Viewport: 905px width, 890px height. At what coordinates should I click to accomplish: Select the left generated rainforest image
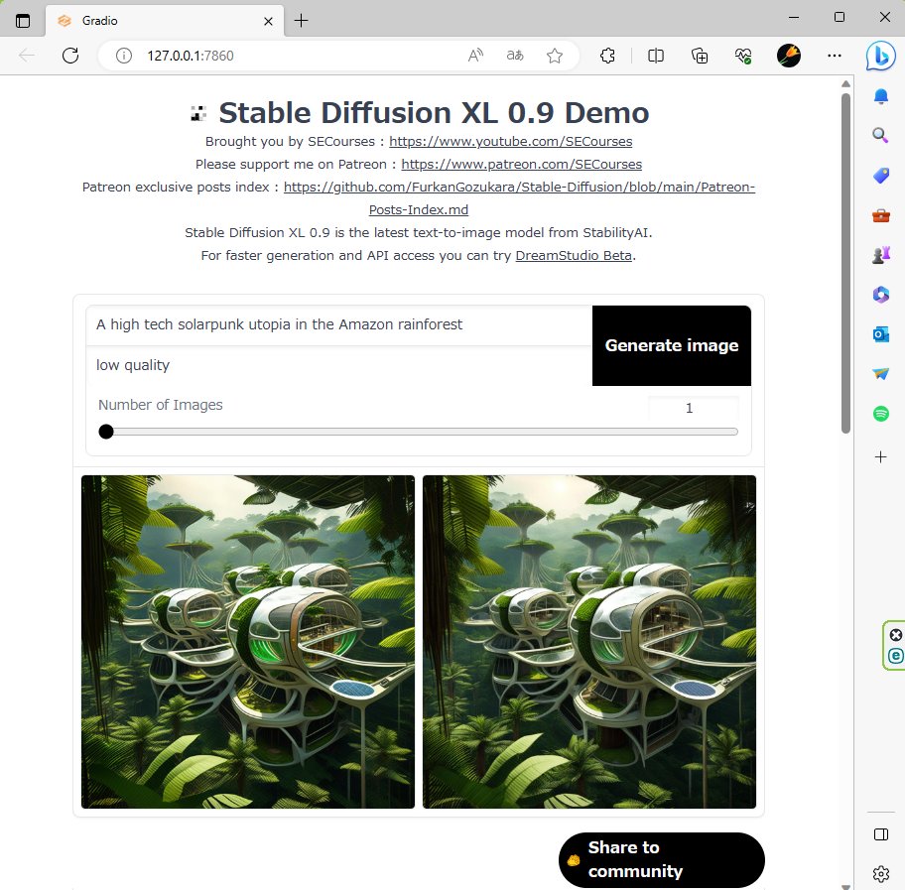tap(247, 642)
